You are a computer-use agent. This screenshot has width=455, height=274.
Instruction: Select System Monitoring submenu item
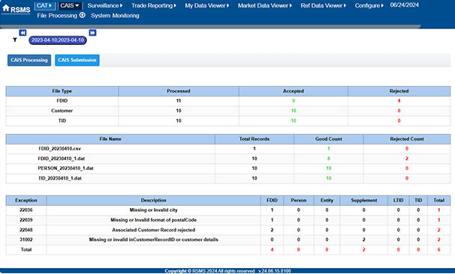pyautogui.click(x=115, y=16)
